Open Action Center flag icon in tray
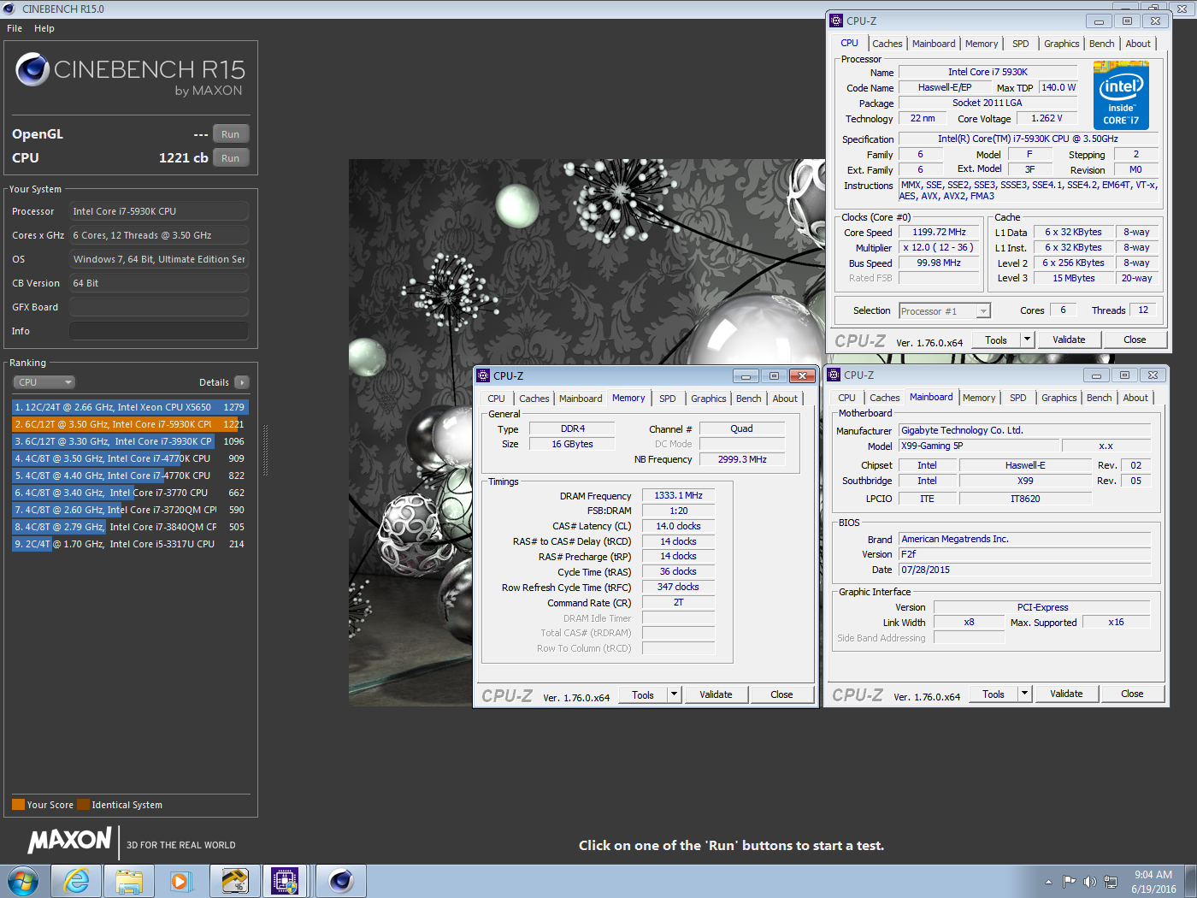Viewport: 1197px width, 898px height. tap(1069, 882)
